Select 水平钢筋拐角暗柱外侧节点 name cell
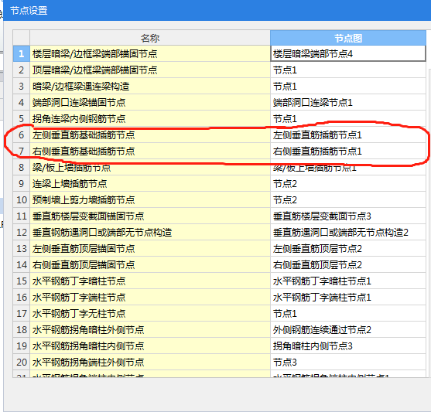 pos(150,329)
